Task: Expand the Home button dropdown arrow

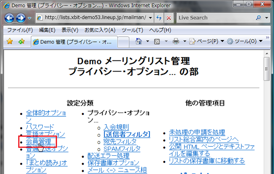Action: point(148,41)
